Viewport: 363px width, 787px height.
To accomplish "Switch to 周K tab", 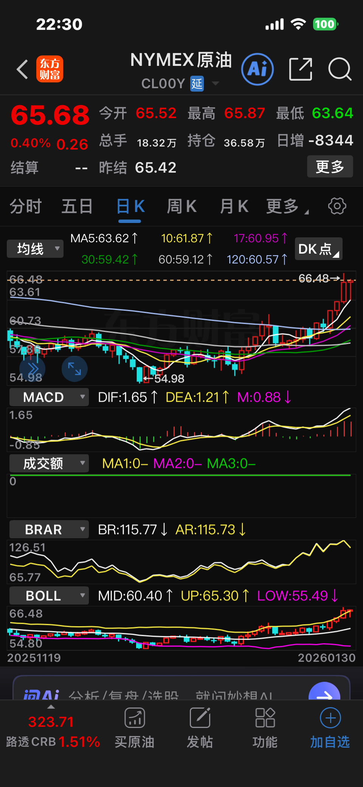I will pos(182,206).
